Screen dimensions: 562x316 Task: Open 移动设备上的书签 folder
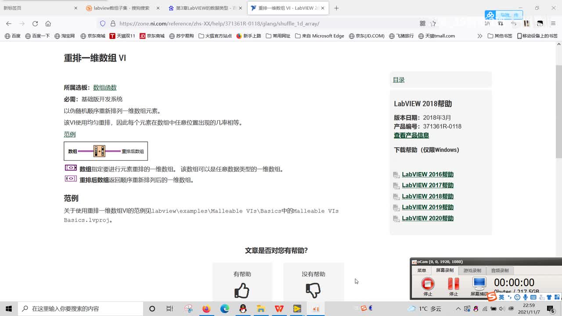pos(537,36)
